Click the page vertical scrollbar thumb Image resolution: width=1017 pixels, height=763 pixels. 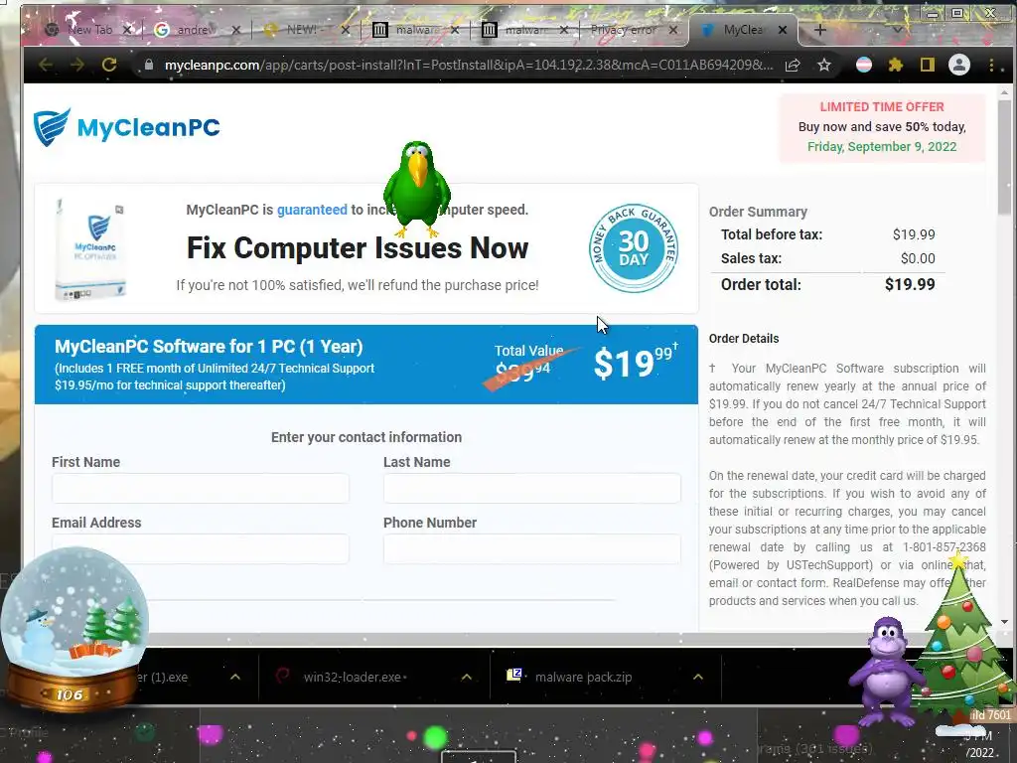point(1004,158)
